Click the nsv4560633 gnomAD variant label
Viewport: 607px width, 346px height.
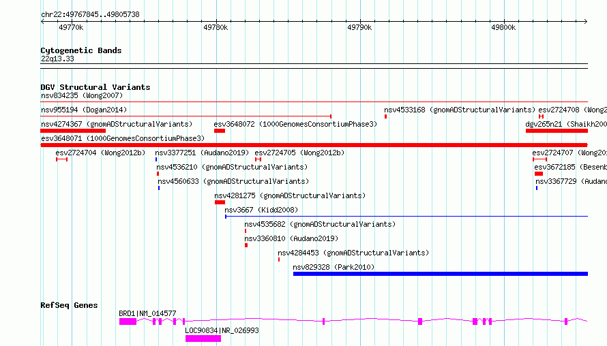coord(233,181)
